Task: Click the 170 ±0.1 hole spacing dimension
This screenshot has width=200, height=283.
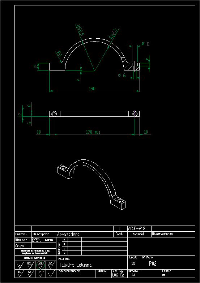Action: pyautogui.click(x=93, y=132)
